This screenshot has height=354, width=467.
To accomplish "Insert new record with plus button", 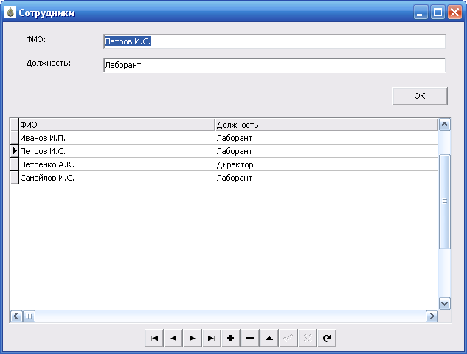I will (230, 338).
